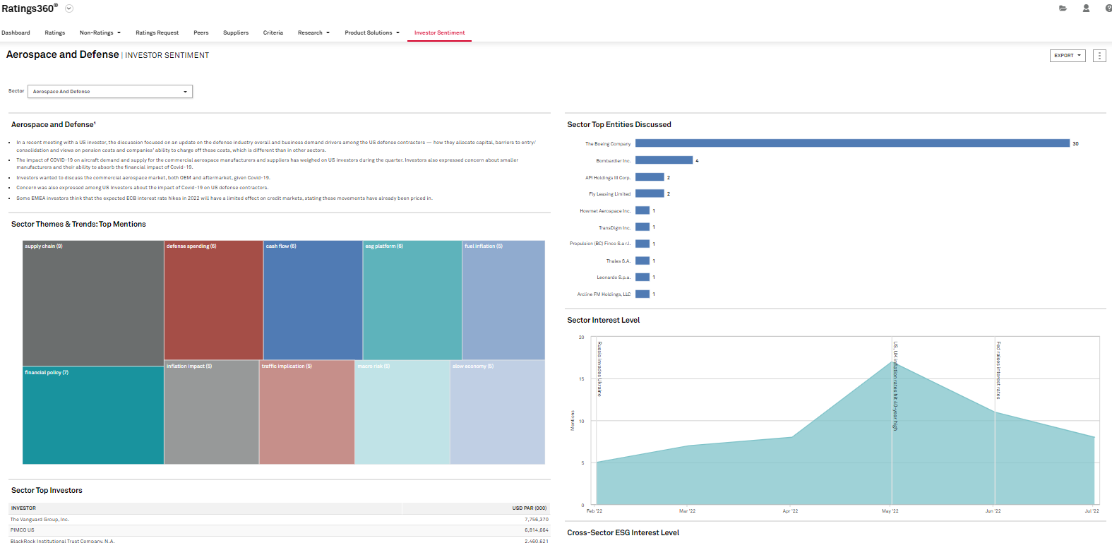This screenshot has width=1112, height=543.
Task: Open the three-dot more options menu
Action: (1099, 56)
